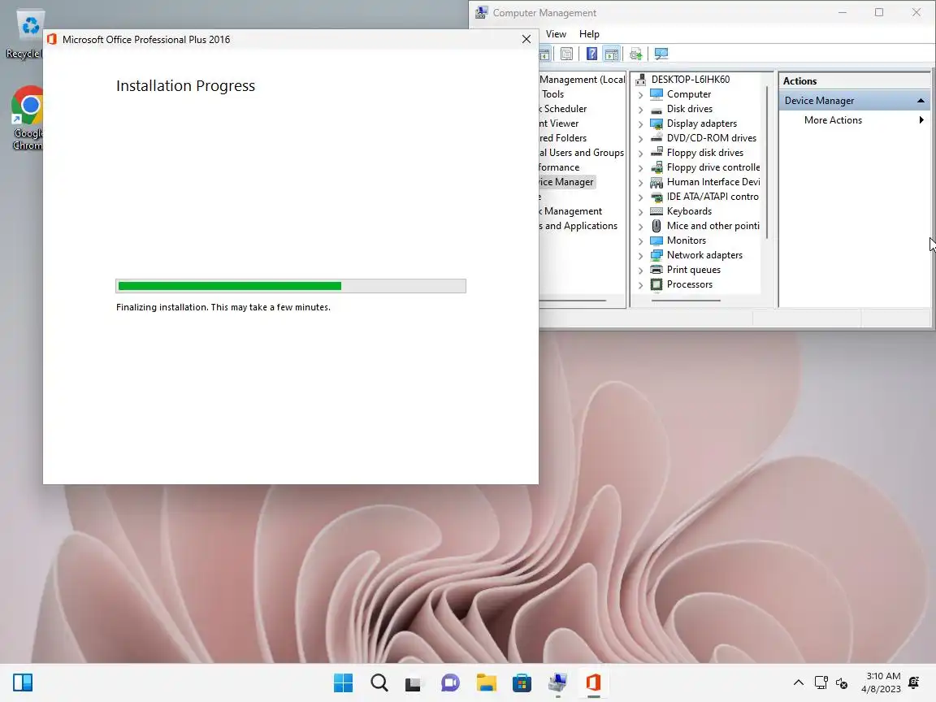Select Disk Management in the console tree
Viewport: 936px width, 702px height.
pos(570,211)
